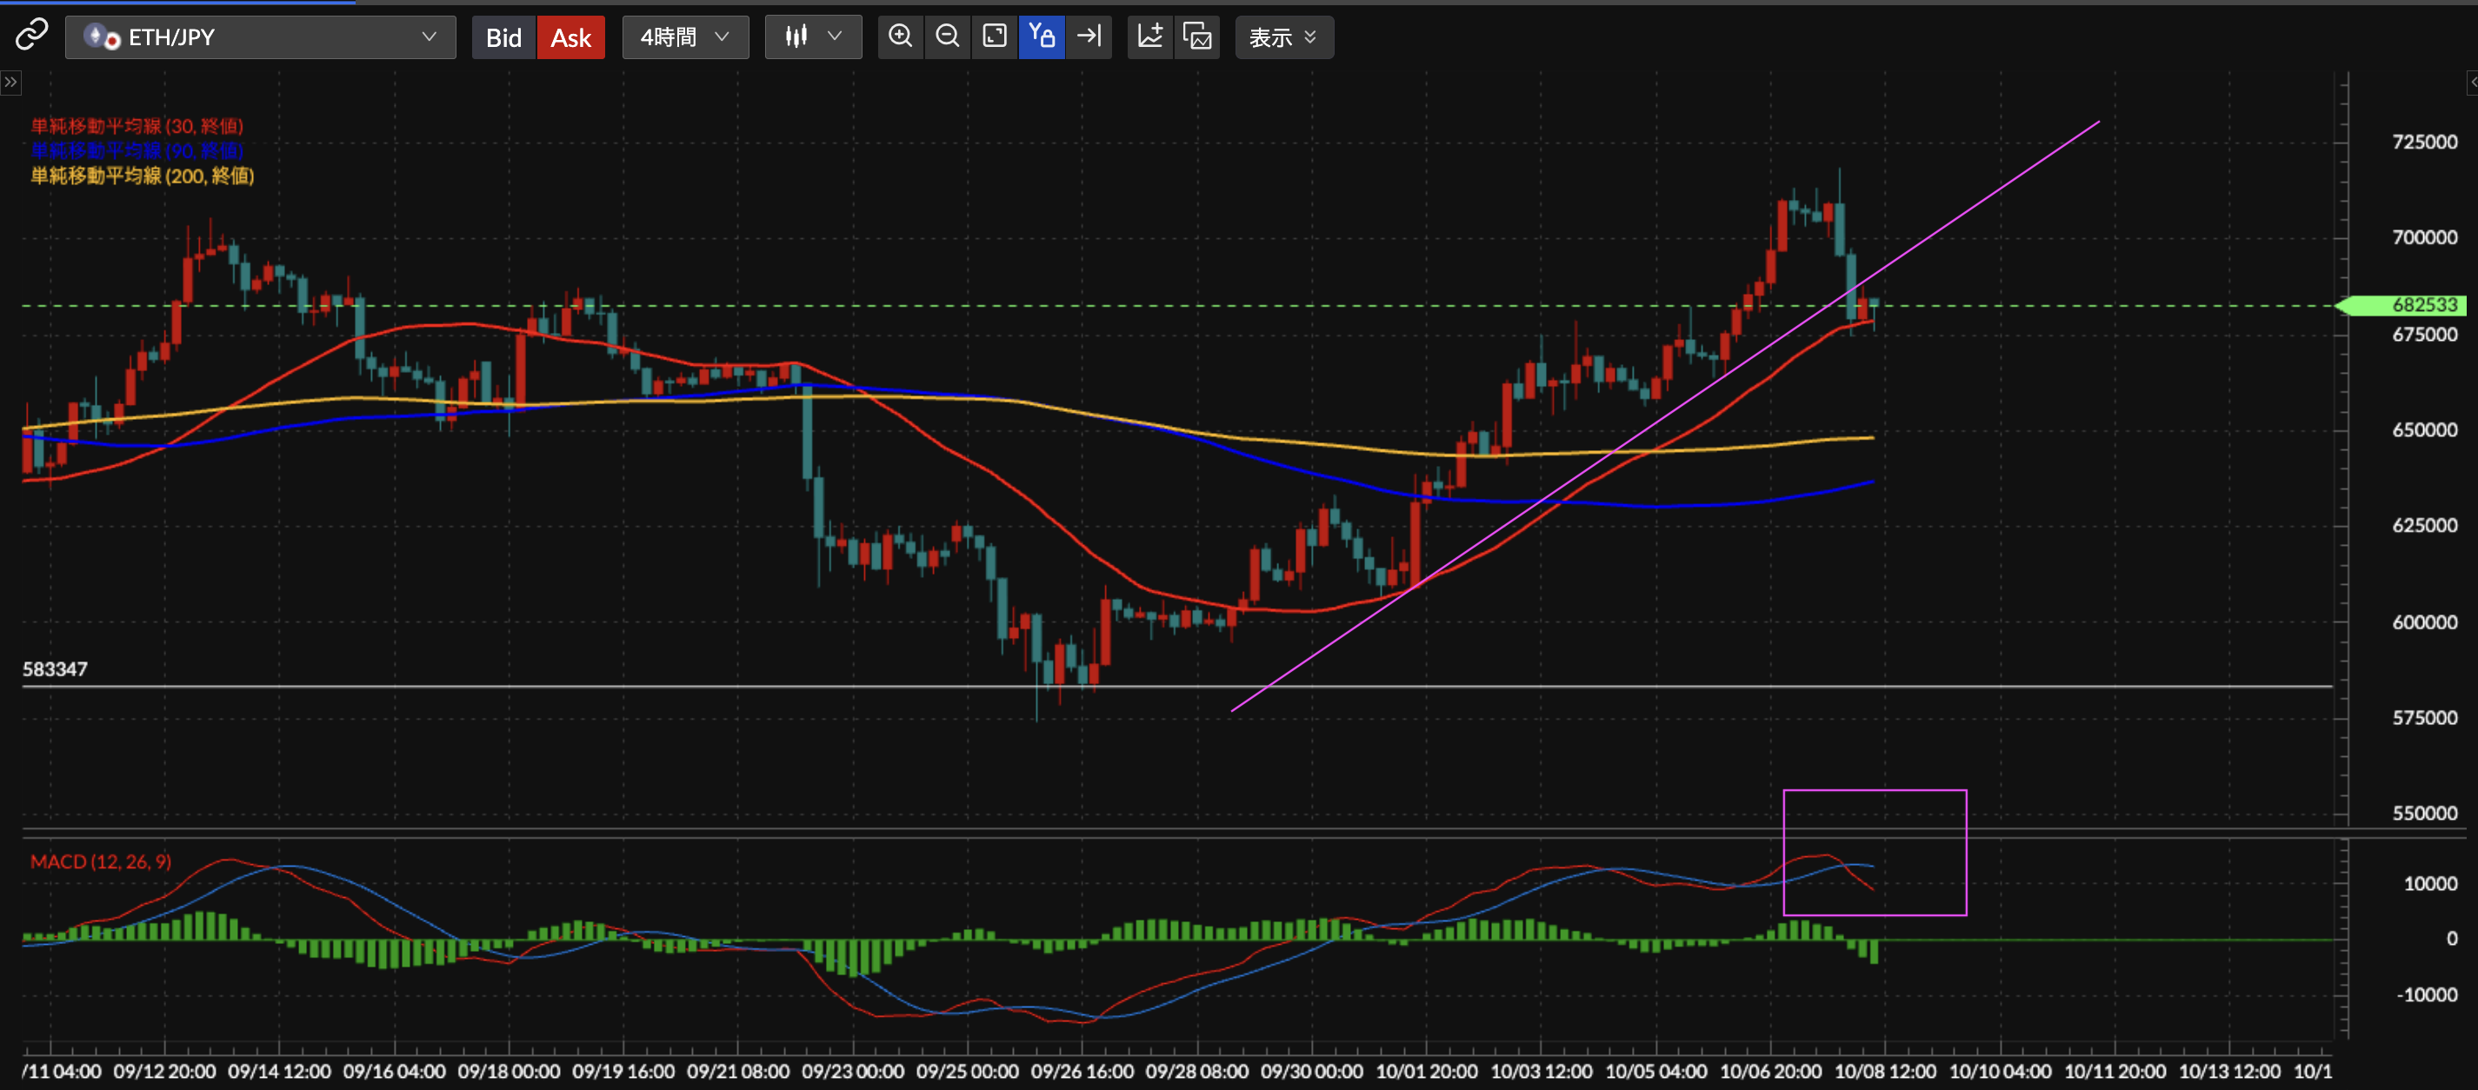The image size is (2478, 1090).
Task: Click the chain link sync icon
Action: [x=30, y=36]
